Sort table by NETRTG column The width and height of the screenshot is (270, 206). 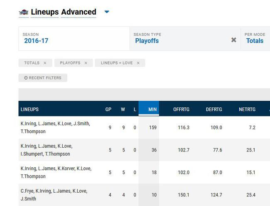tap(247, 109)
